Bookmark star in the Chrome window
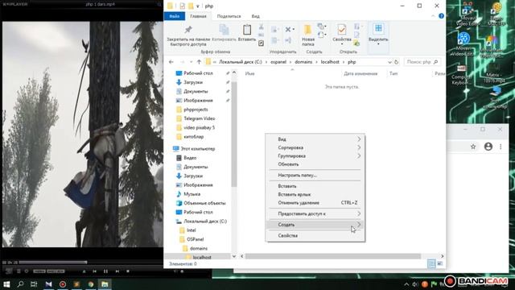 click(473, 147)
